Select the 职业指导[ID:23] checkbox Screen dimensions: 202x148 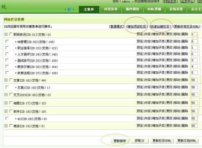coord(7,48)
